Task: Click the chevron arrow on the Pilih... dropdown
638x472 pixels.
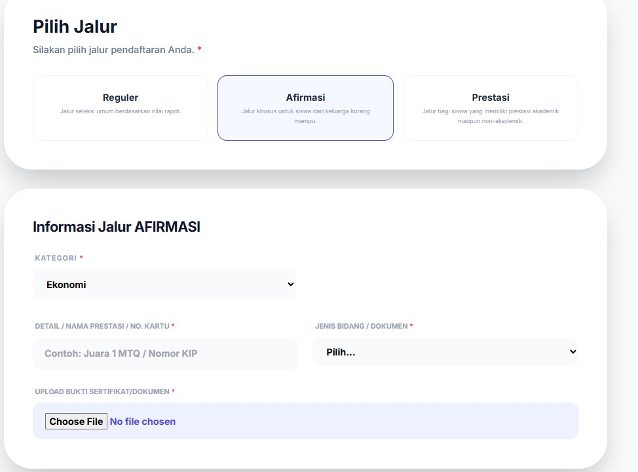Action: [x=572, y=352]
